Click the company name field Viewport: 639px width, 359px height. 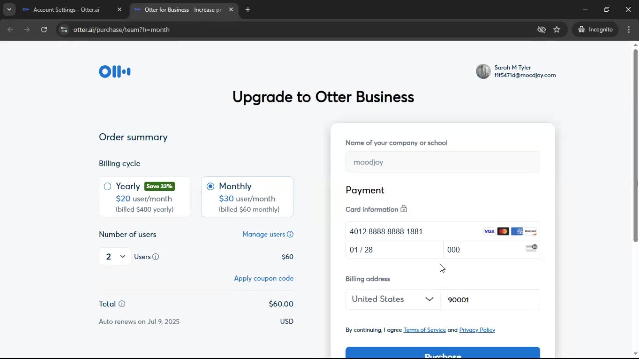[443, 162]
